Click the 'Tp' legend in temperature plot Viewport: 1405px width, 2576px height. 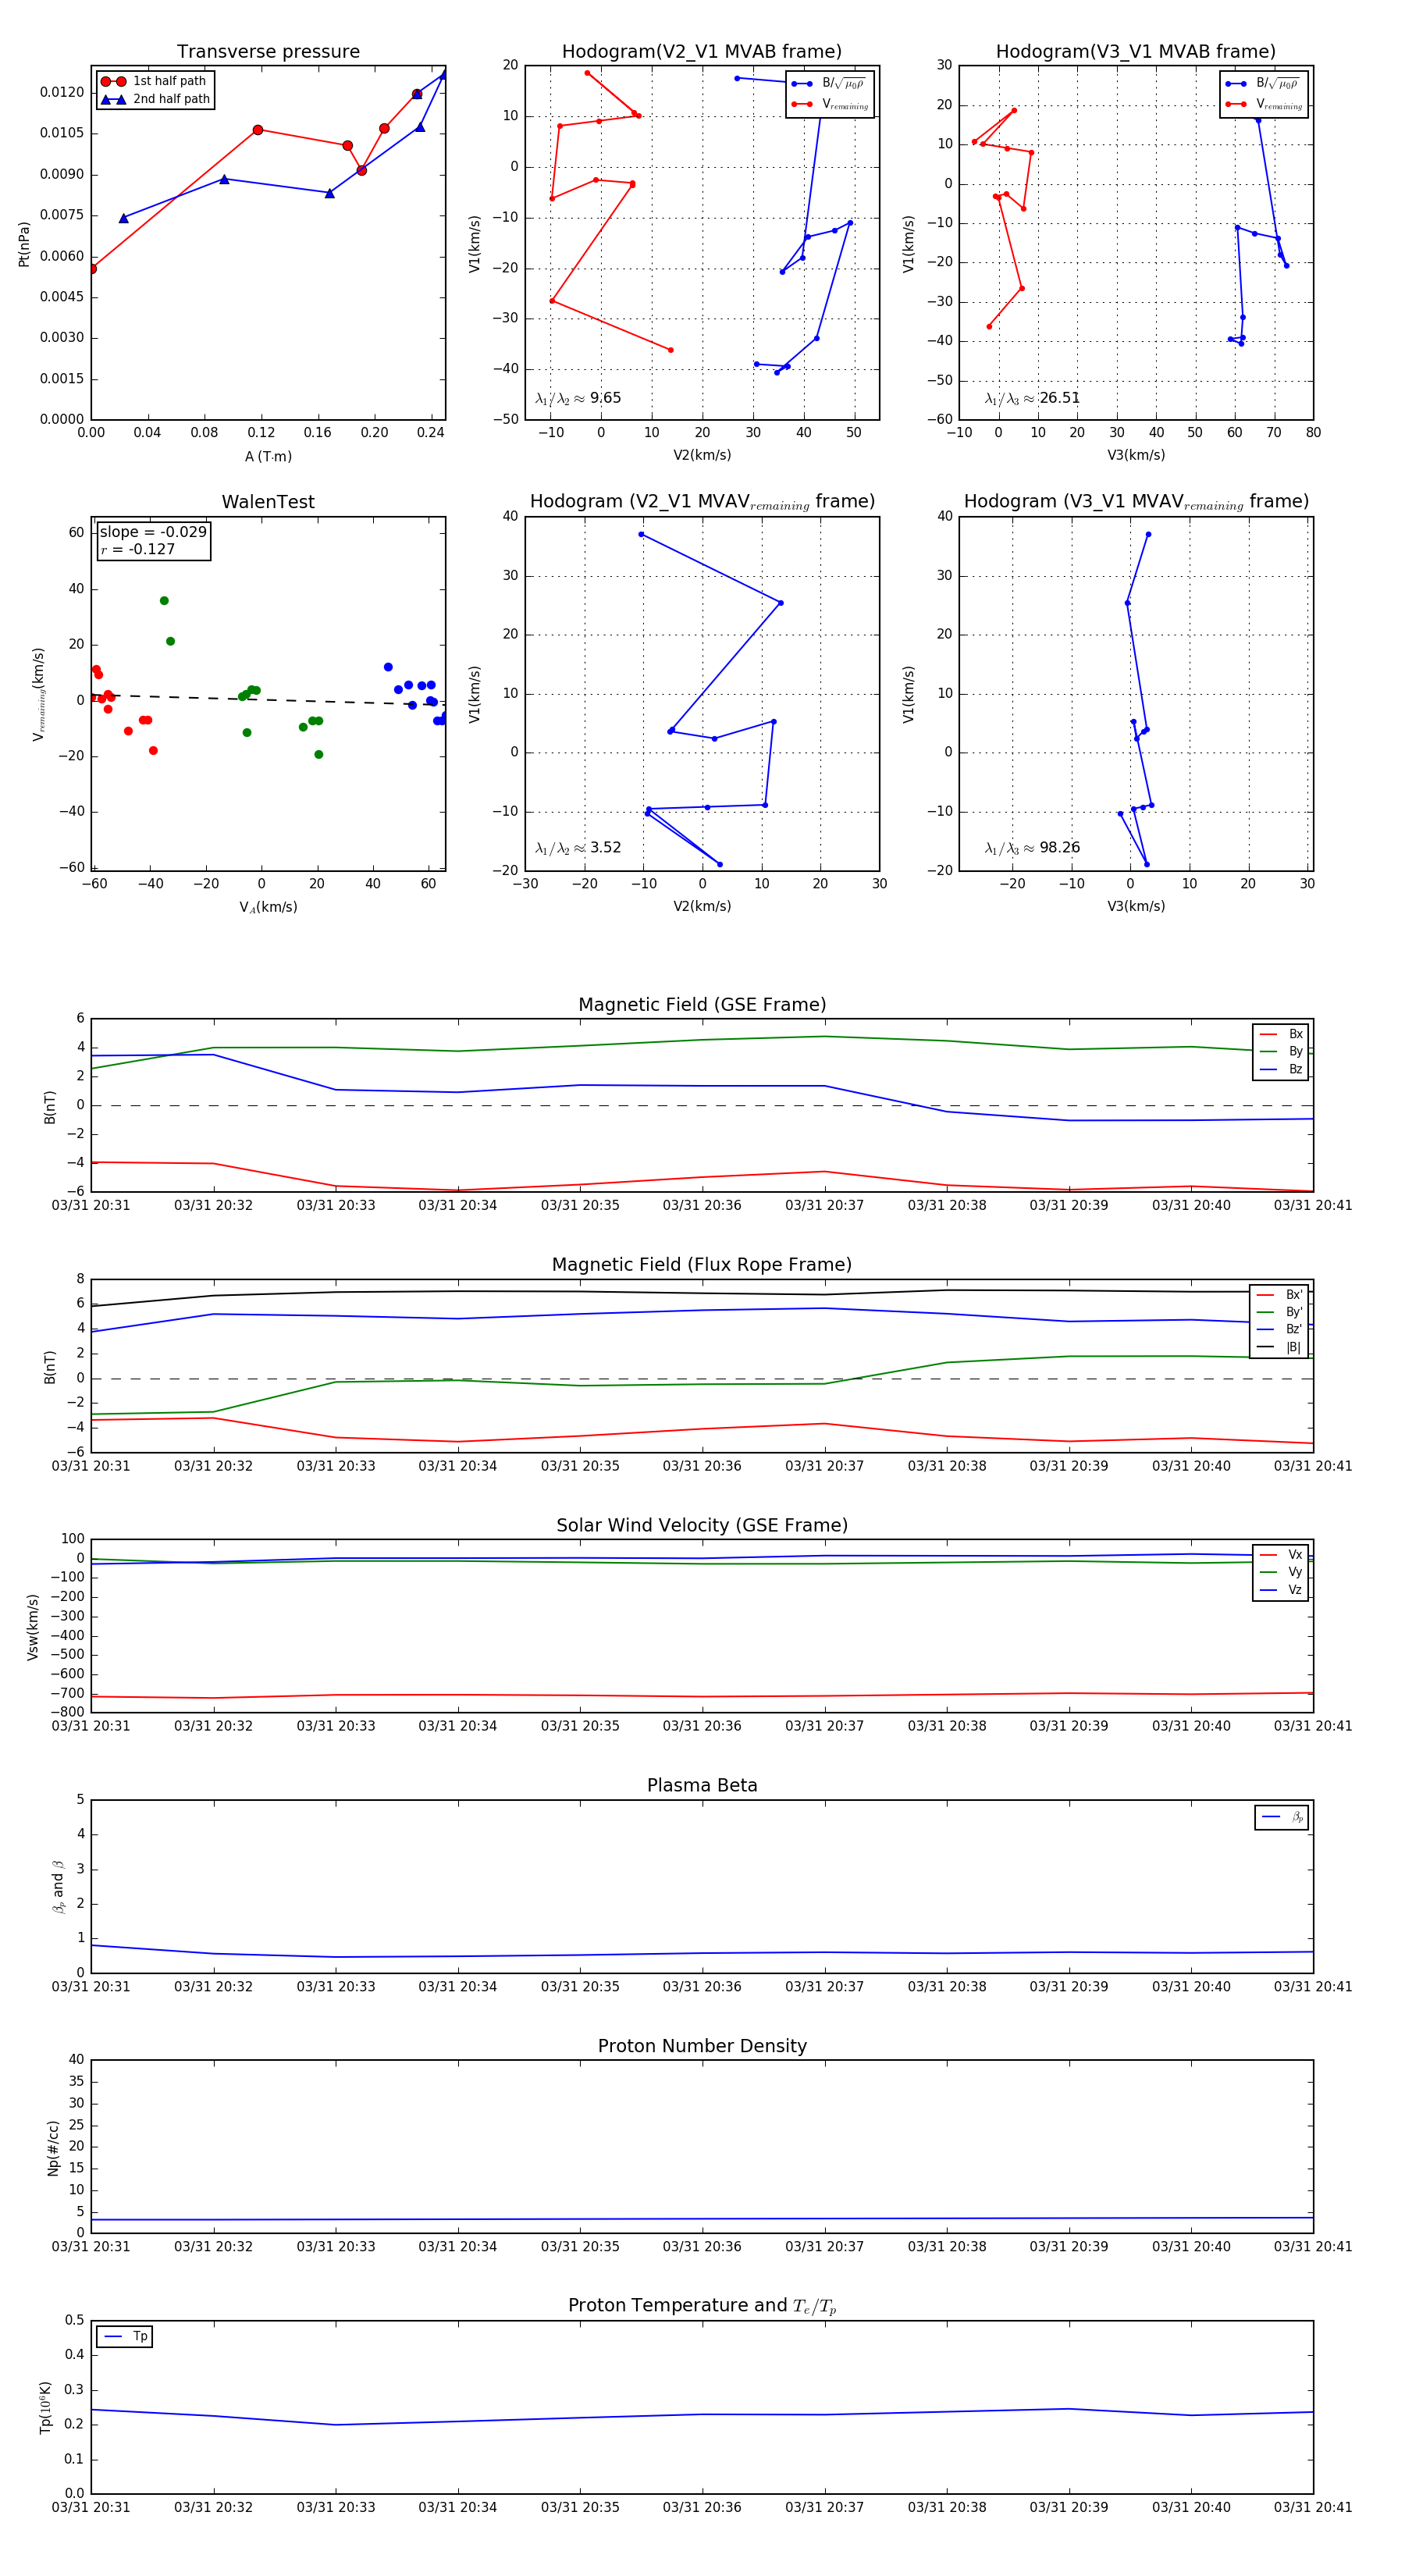pos(125,2336)
